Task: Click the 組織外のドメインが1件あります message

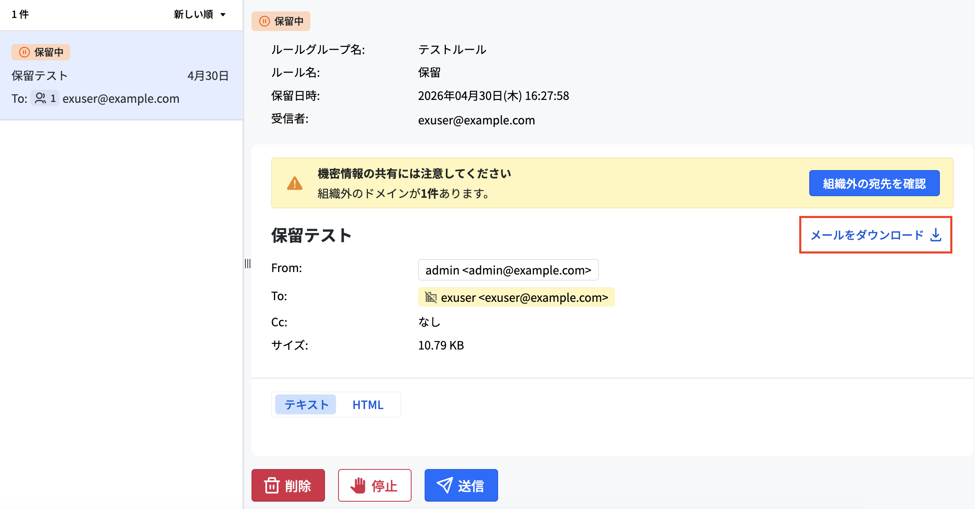Action: (404, 193)
